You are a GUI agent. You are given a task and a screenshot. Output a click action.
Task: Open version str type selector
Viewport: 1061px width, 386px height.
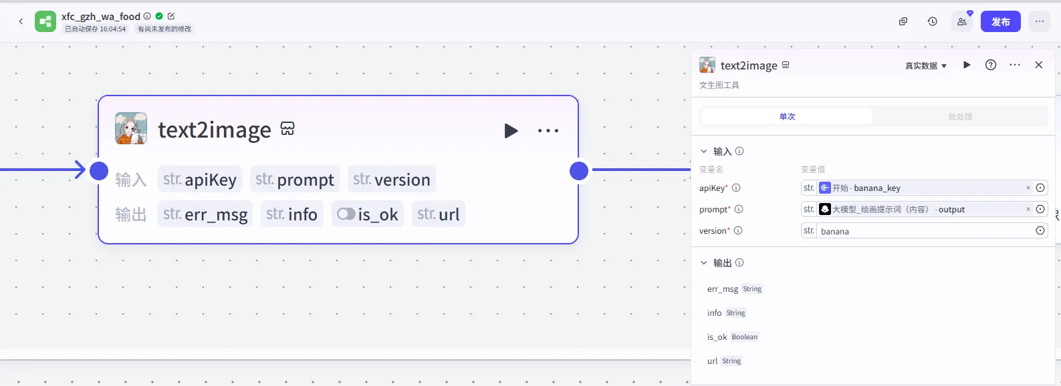[809, 230]
